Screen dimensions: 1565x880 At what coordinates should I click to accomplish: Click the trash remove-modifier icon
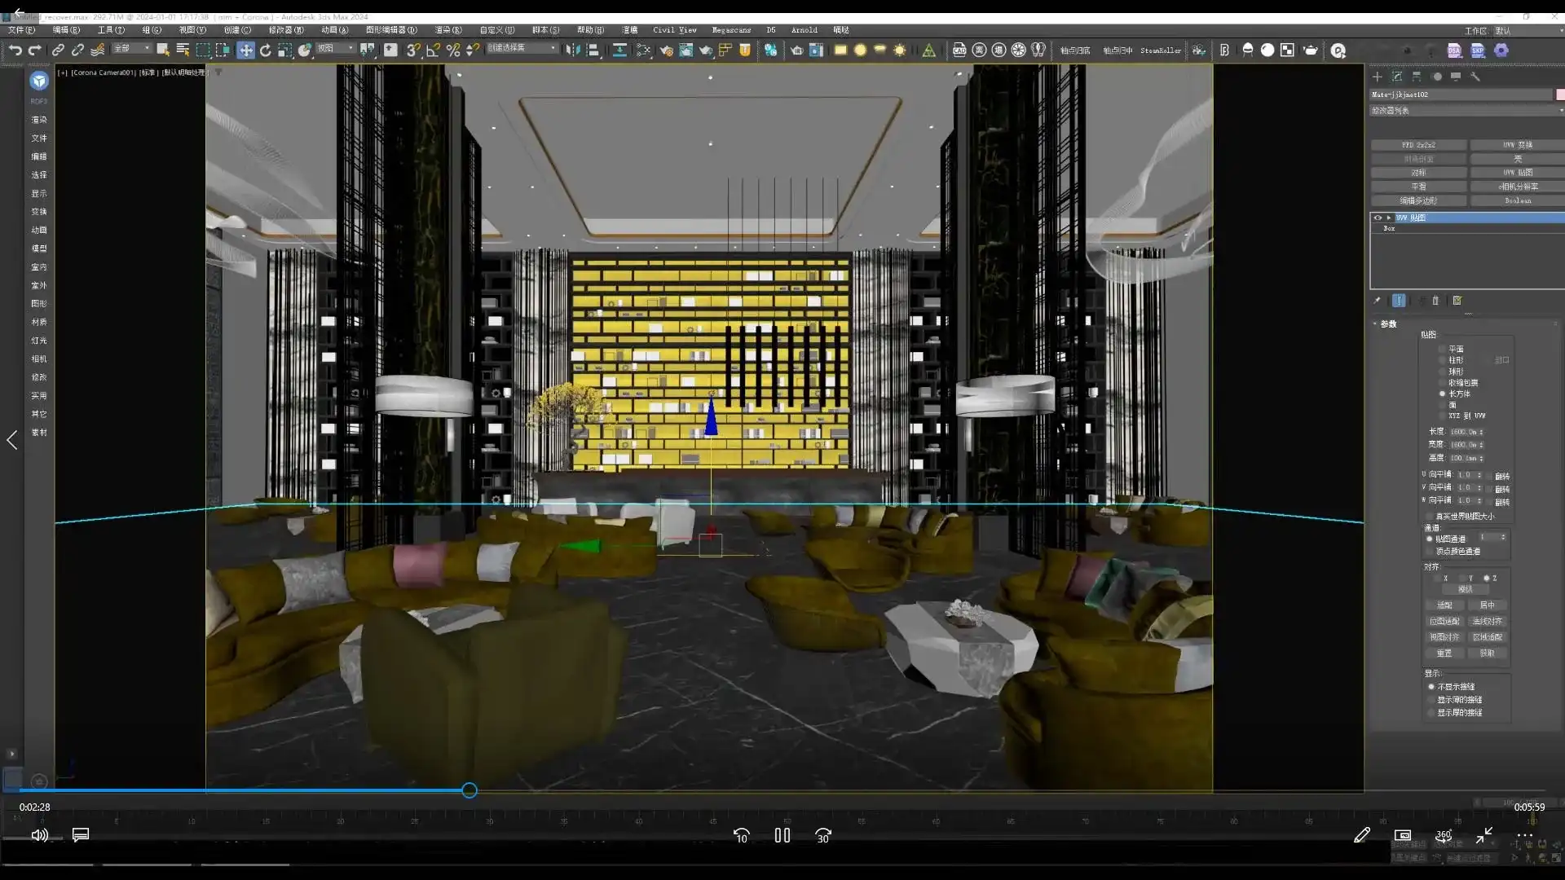tap(1435, 301)
